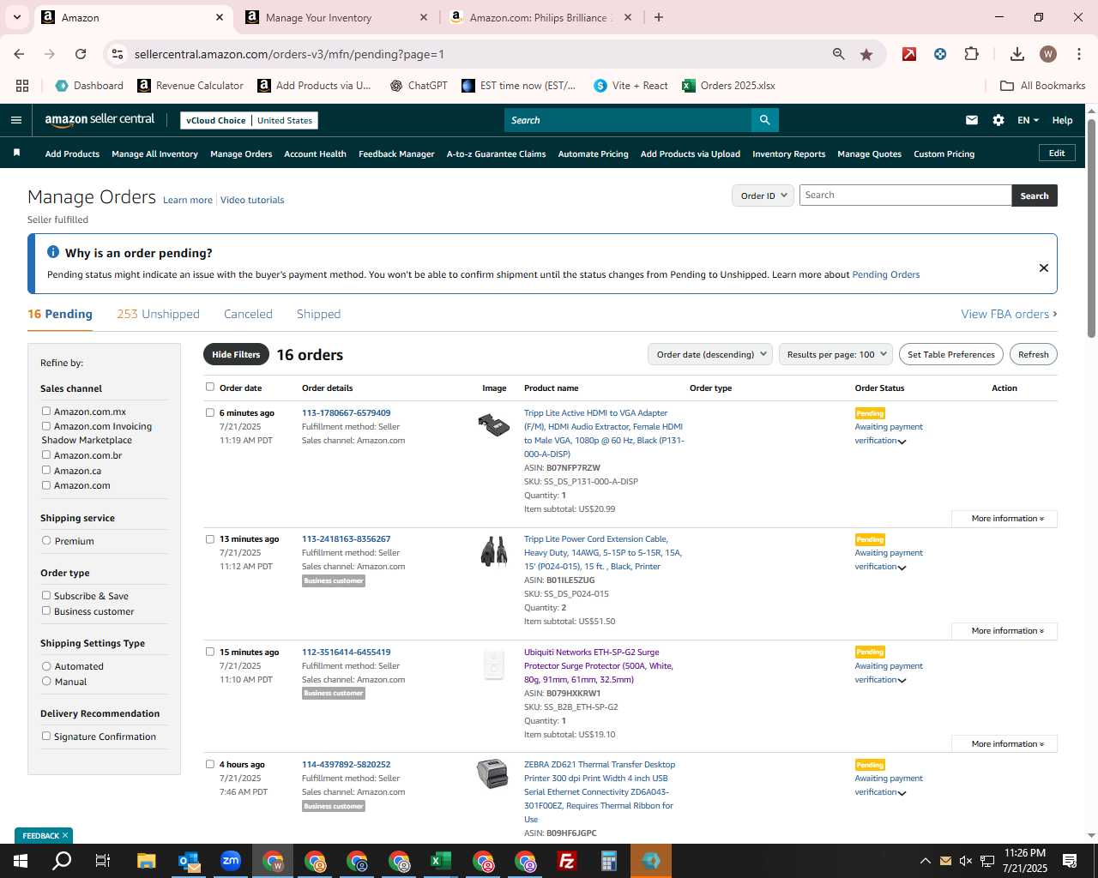Screen dimensions: 1098x878
Task: Open Inventory Reports menu item
Action: [788, 154]
